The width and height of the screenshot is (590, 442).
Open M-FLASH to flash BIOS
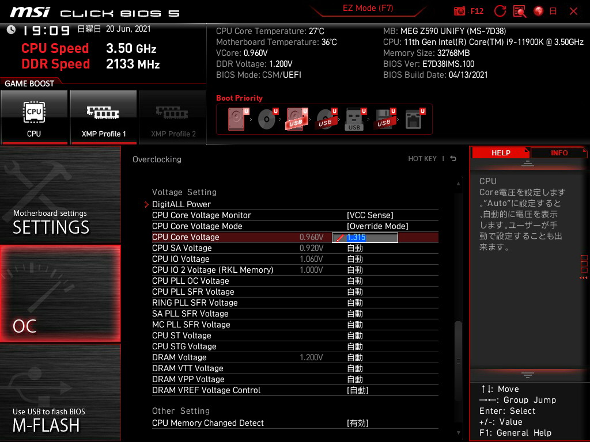pos(60,393)
